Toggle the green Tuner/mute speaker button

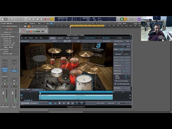pyautogui.click(x=122, y=19)
